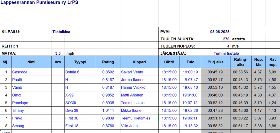Select Freya's rating time 00:50:22

click(x=240, y=118)
